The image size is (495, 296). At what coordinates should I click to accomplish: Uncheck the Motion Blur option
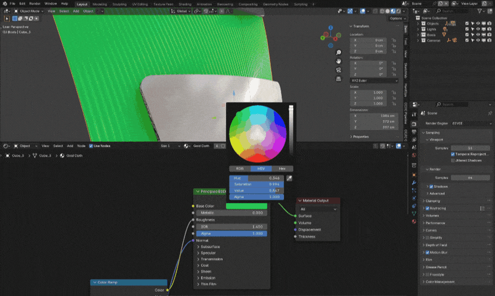[427, 252]
